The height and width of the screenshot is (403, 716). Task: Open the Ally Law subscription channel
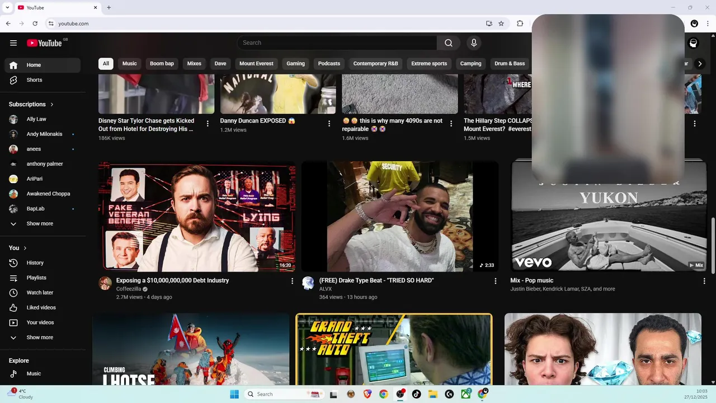pos(43,119)
